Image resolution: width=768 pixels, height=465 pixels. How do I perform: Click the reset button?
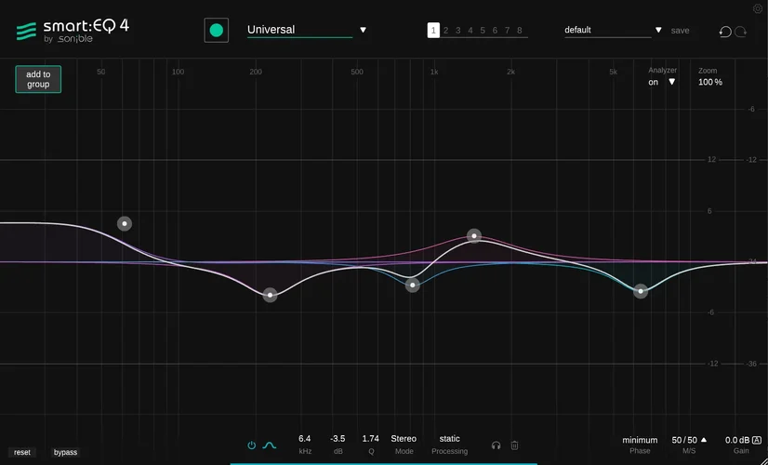pos(22,452)
